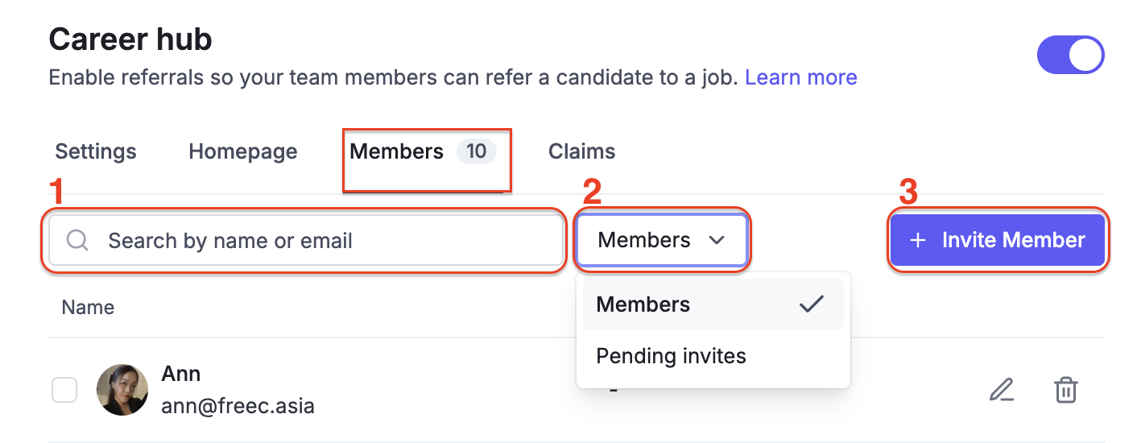Image resolution: width=1137 pixels, height=443 pixels.
Task: Focus the Search by name or email field
Action: [x=322, y=241]
